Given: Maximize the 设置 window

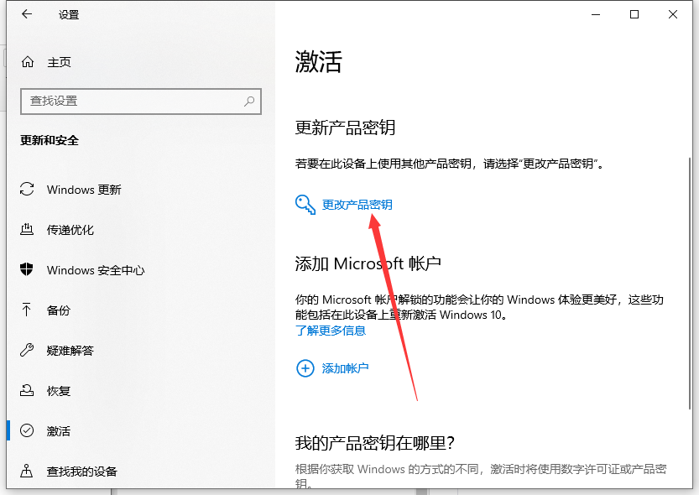Looking at the screenshot, I should tap(634, 14).
